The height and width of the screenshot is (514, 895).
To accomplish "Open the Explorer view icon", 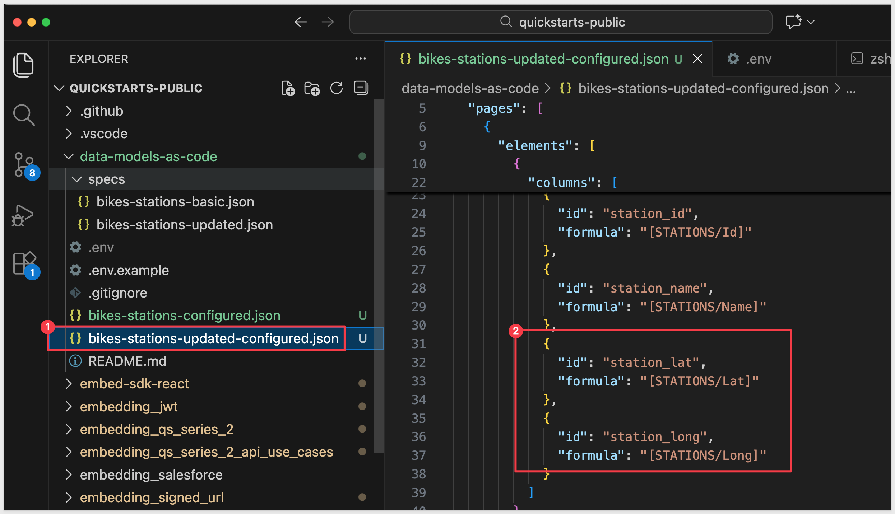I will coord(23,65).
